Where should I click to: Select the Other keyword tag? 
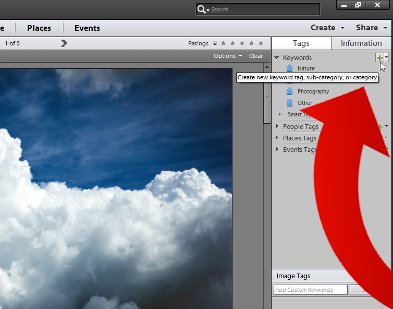[x=304, y=103]
